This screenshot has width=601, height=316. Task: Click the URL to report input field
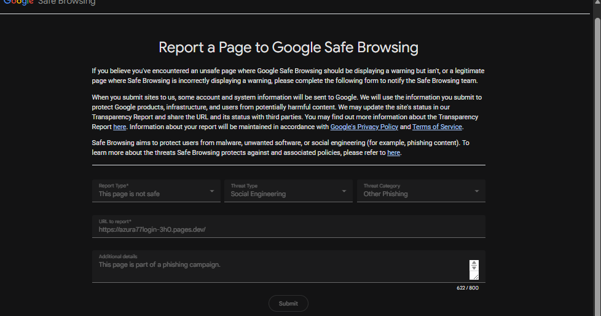289,226
